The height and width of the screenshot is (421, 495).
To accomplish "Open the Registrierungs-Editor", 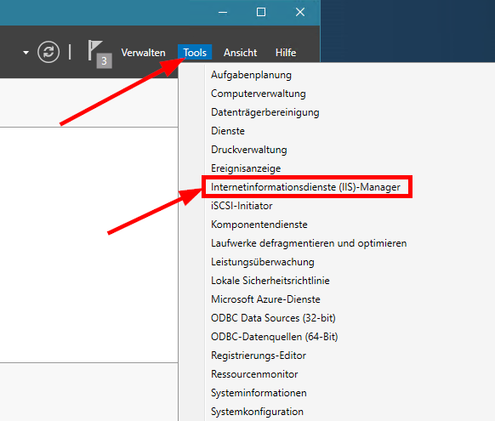I will (x=259, y=356).
